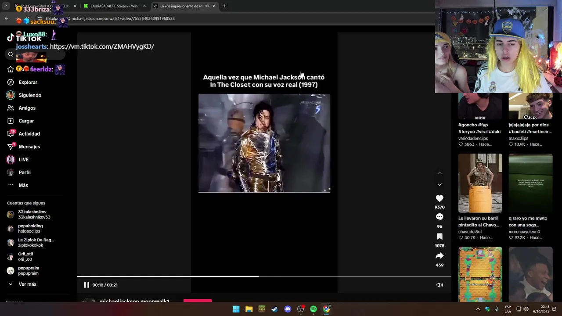Open Discord from the taskbar

pos(288,309)
